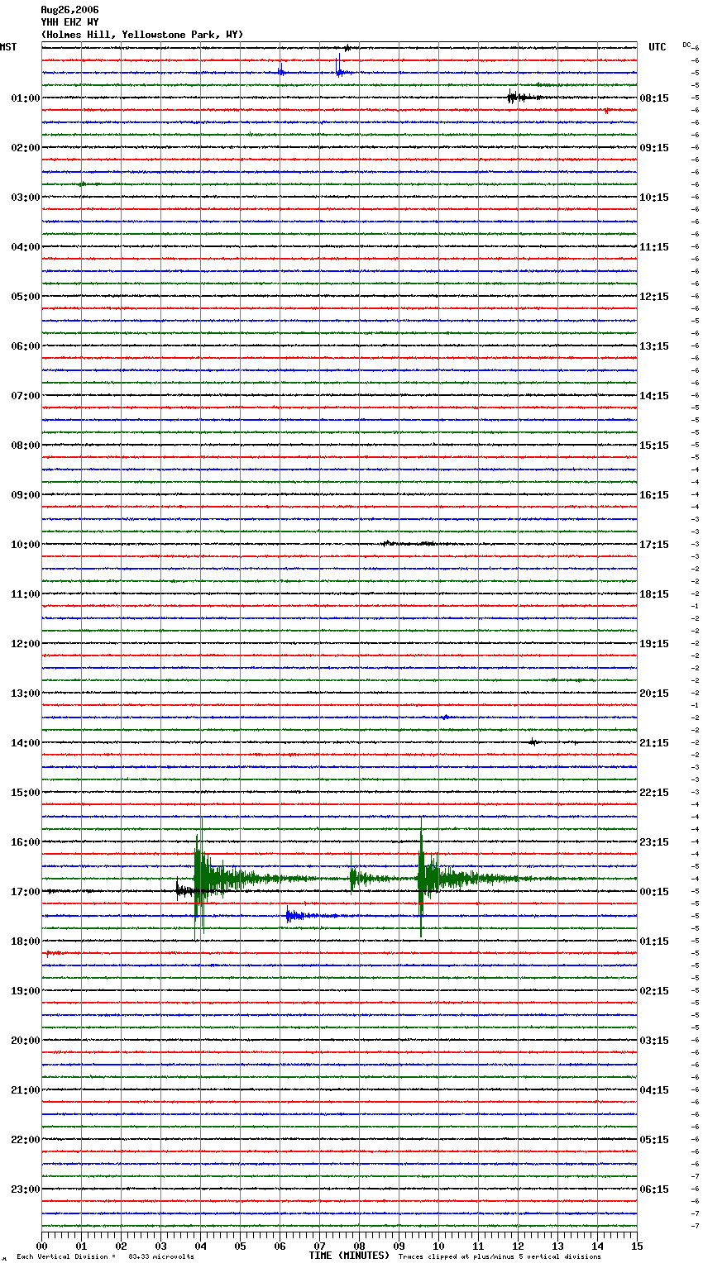The width and height of the screenshot is (703, 1268).
Task: Select the "03:00" MST time label
Action: pos(26,198)
